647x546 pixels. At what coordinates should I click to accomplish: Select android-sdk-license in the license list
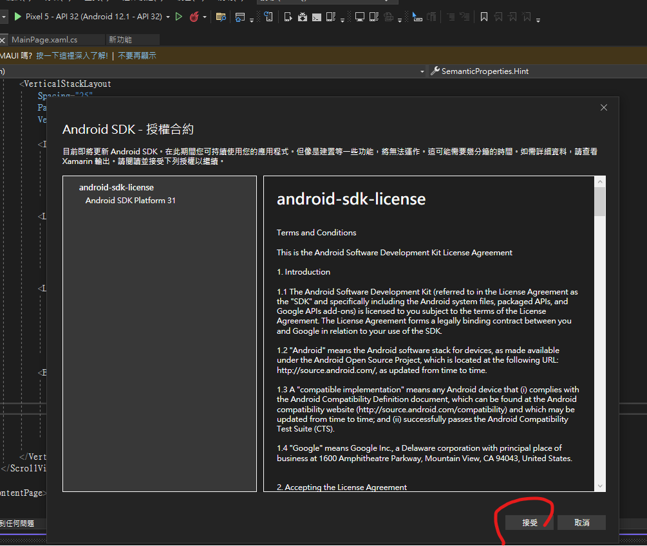coord(117,188)
